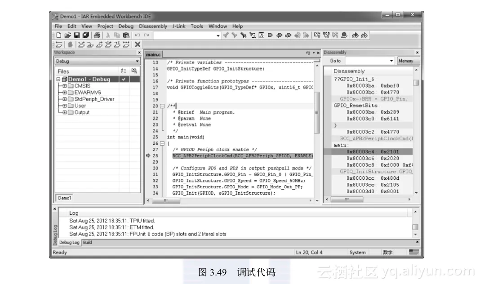Click the editor horizontal scrollbar thumb
The image size is (480, 284).
(166, 201)
